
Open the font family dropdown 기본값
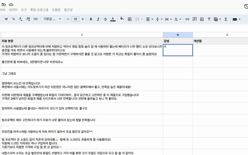52,19
